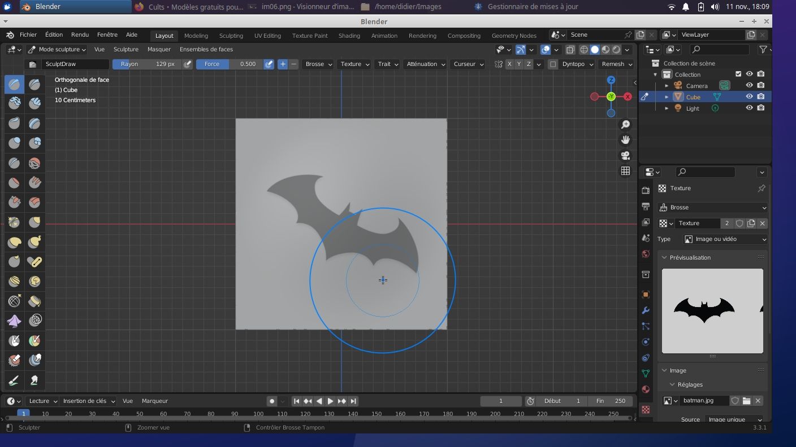Open the texture Type dropdown
The height and width of the screenshot is (447, 796).
[x=725, y=239]
